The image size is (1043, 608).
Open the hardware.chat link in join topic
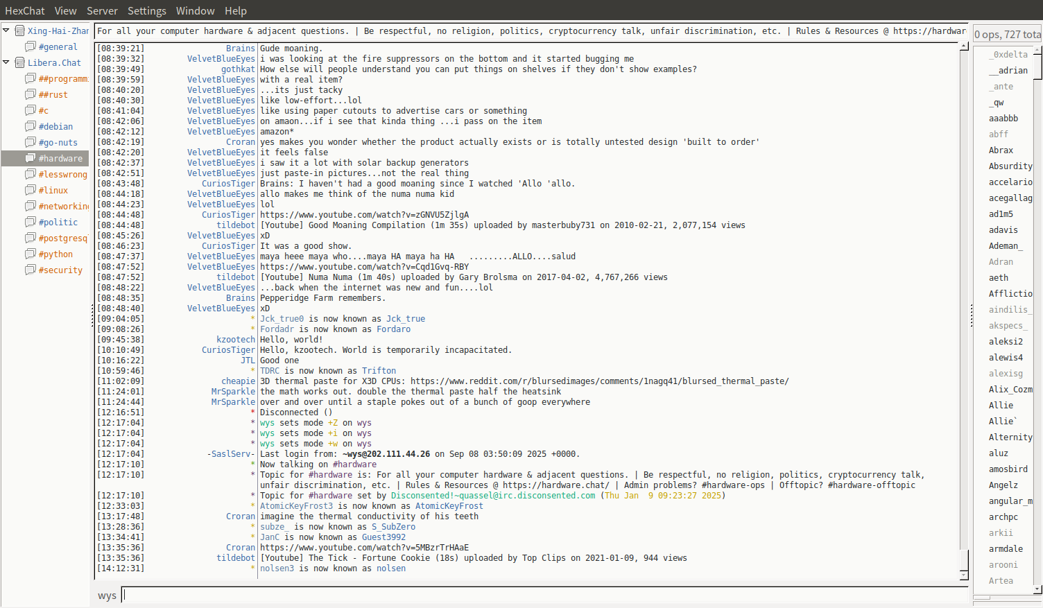pyautogui.click(x=556, y=485)
